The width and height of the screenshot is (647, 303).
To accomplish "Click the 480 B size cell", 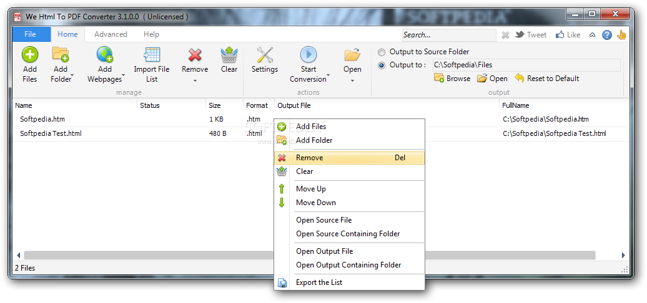I will (217, 133).
